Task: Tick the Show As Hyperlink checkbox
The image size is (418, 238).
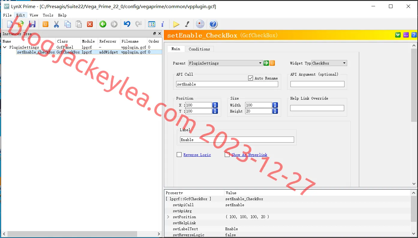Action: 227,155
